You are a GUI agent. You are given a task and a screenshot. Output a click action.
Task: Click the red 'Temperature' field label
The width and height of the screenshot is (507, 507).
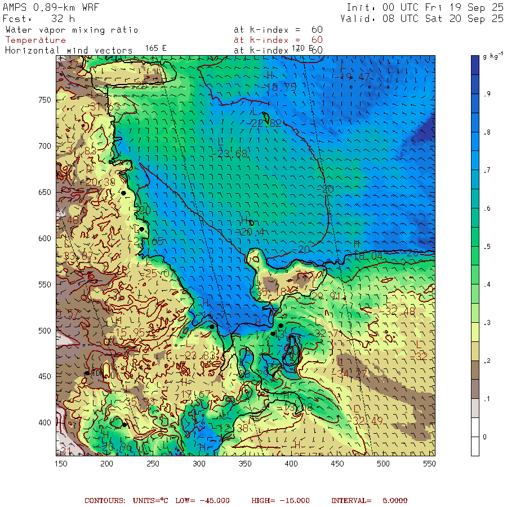tap(35, 40)
